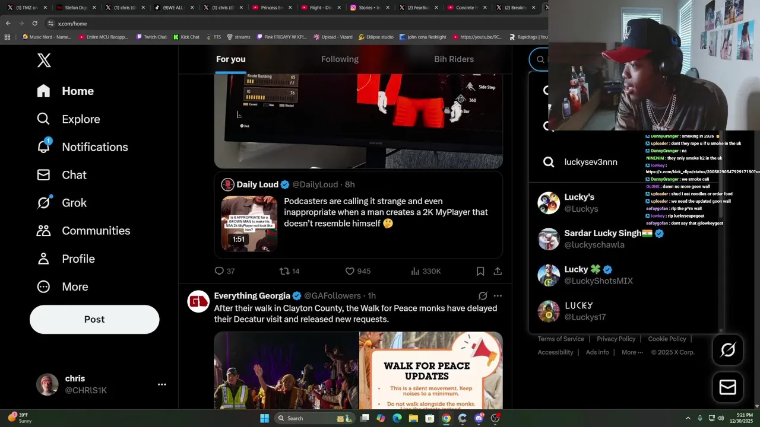
Task: Open the Upload - Vizard bookmark
Action: tap(332, 37)
